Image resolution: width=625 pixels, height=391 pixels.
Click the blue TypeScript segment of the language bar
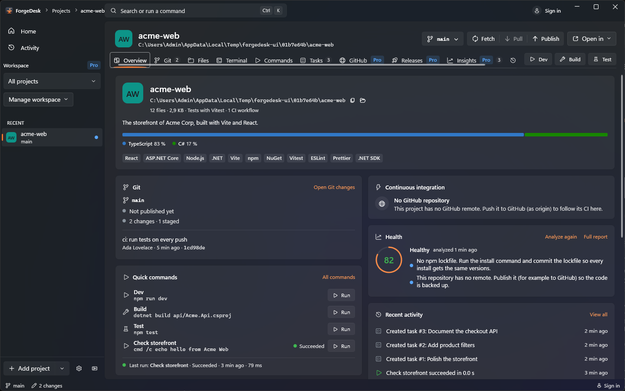[x=323, y=135]
